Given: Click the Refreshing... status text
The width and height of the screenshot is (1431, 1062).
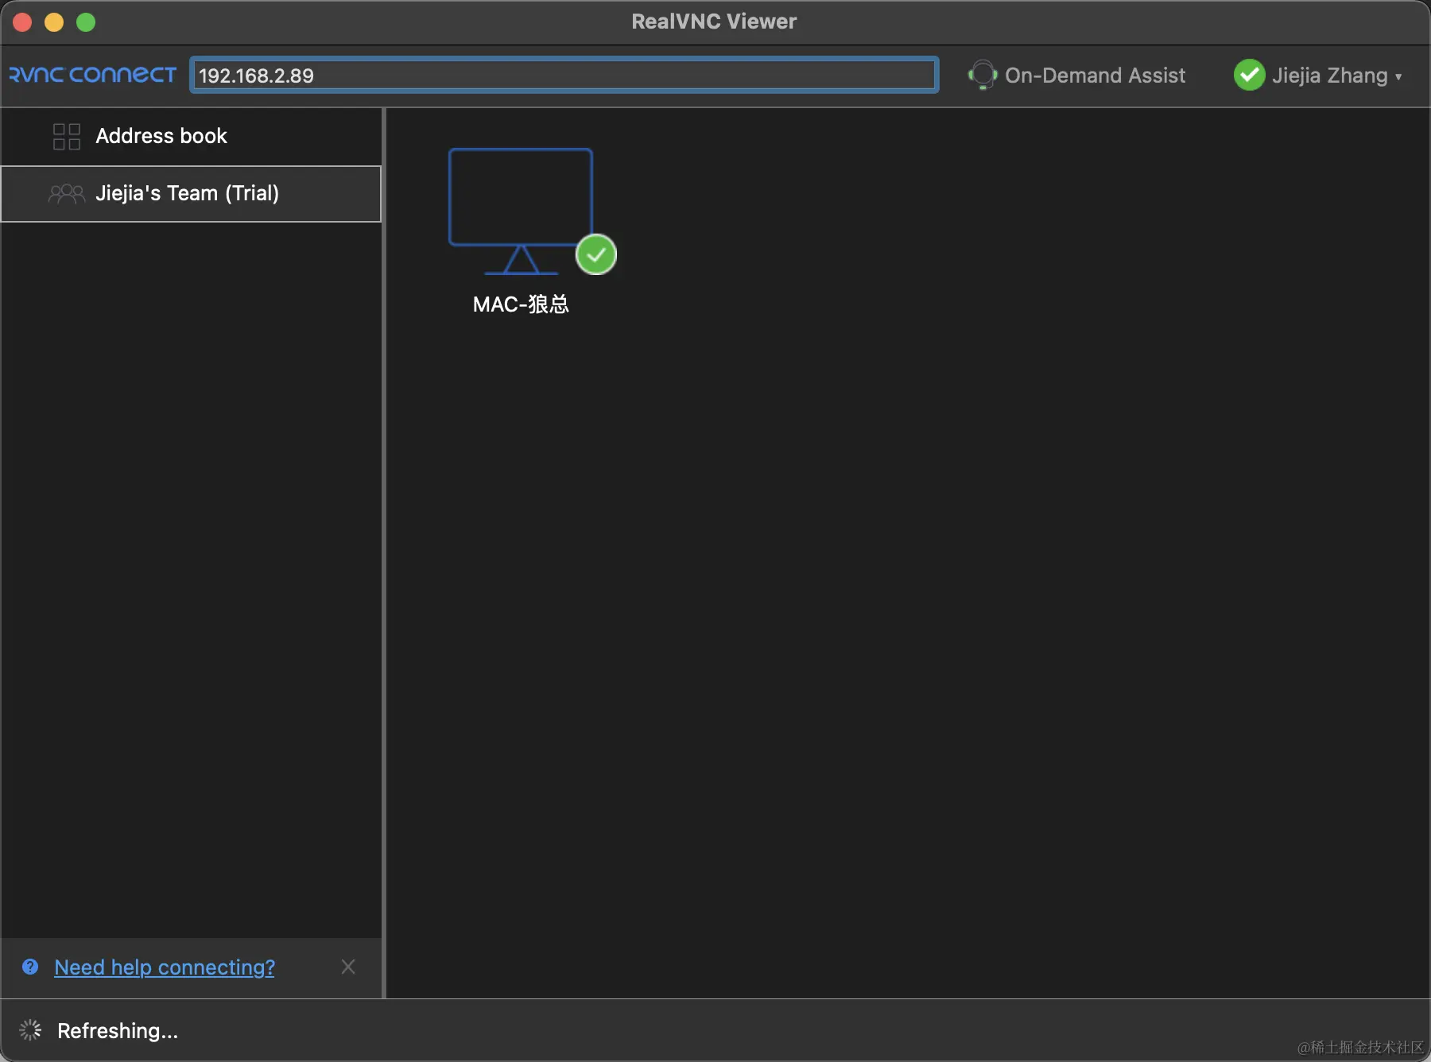Looking at the screenshot, I should (x=118, y=1030).
